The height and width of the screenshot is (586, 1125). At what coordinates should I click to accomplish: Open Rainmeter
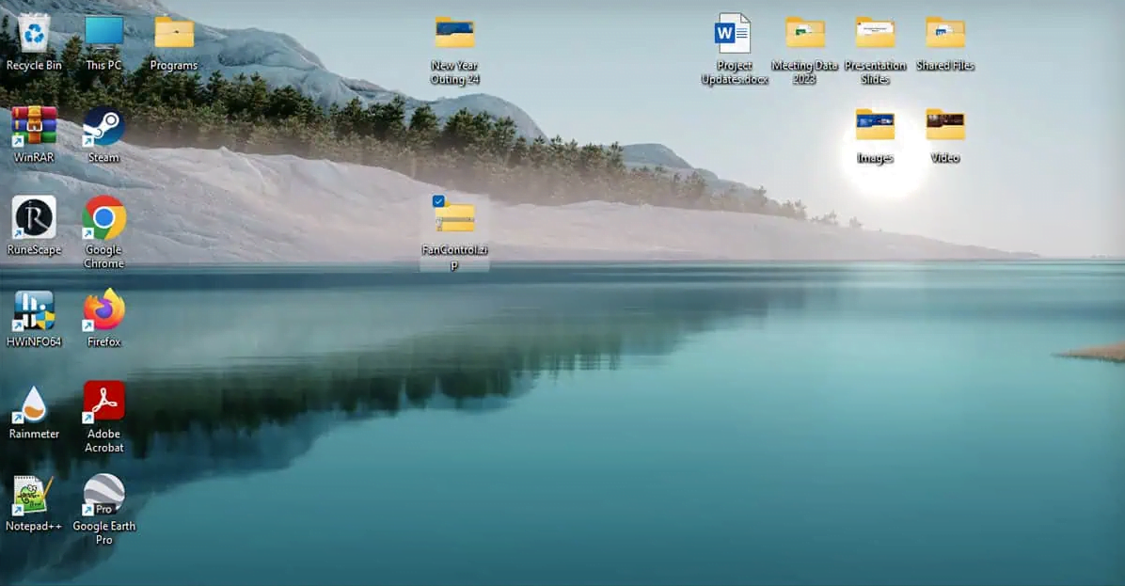pos(34,403)
